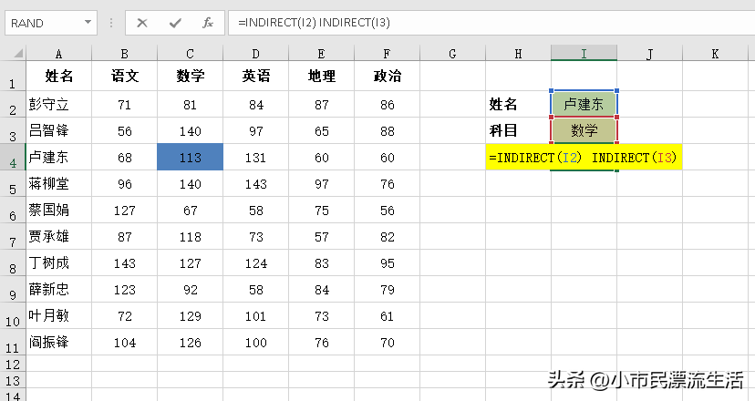
Task: Select column C header
Action: tap(191, 53)
